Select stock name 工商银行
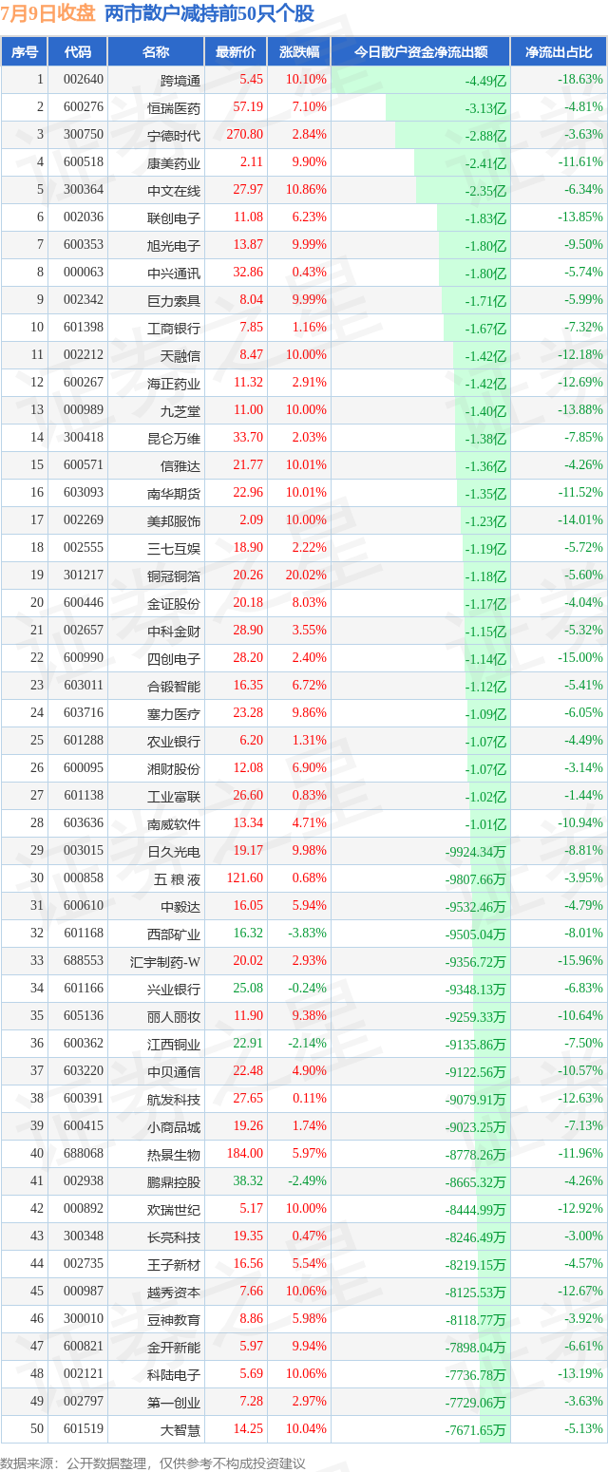Viewport: 608px width, 1472px height. tap(174, 328)
